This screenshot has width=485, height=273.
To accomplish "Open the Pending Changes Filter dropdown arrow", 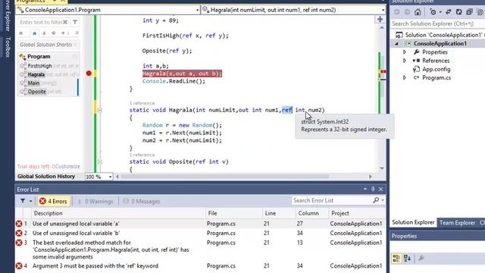I will coord(440,12).
